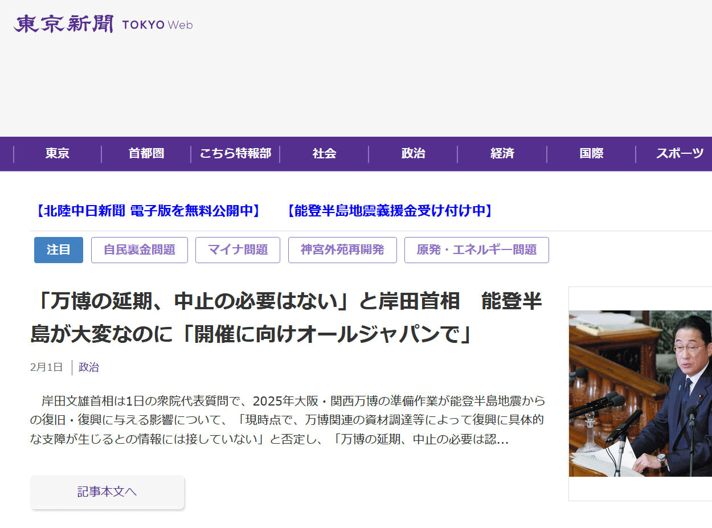The image size is (712, 528).
Task: Open 北陸中日新聞 電子版を無料公開中 link
Action: 148,211
